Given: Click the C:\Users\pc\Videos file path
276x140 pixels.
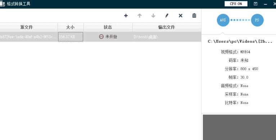Looking at the screenshot, I should 240,41.
